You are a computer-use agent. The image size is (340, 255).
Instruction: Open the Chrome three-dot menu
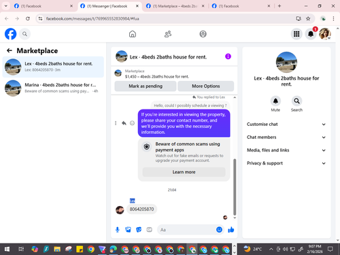333,18
